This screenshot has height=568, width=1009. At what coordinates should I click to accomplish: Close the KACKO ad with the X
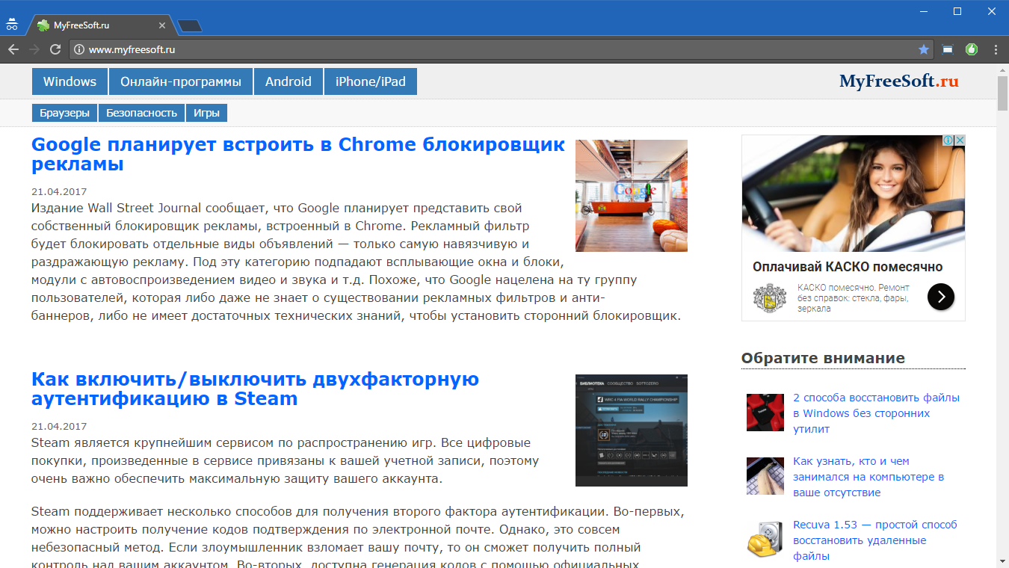(960, 141)
